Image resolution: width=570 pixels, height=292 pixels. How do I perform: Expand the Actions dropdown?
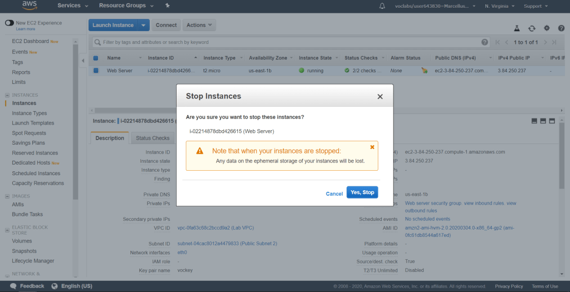(x=199, y=25)
